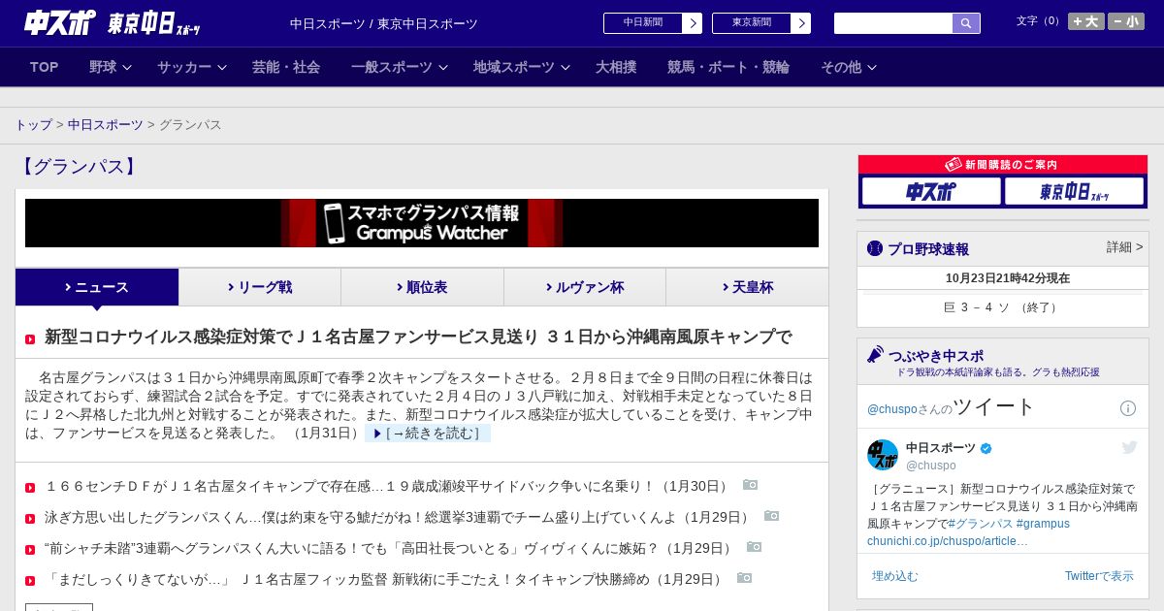Screen dimensions: 1164x611
Task: Click the トップ breadcrumb link
Action: point(33,125)
